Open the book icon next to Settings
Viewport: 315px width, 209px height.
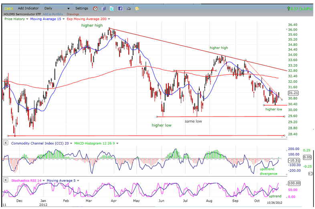point(103,8)
